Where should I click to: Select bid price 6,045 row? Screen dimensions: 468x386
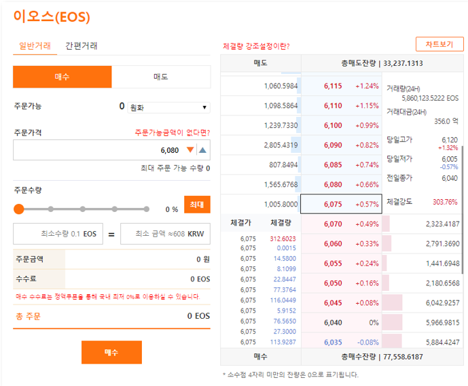[x=342, y=302]
